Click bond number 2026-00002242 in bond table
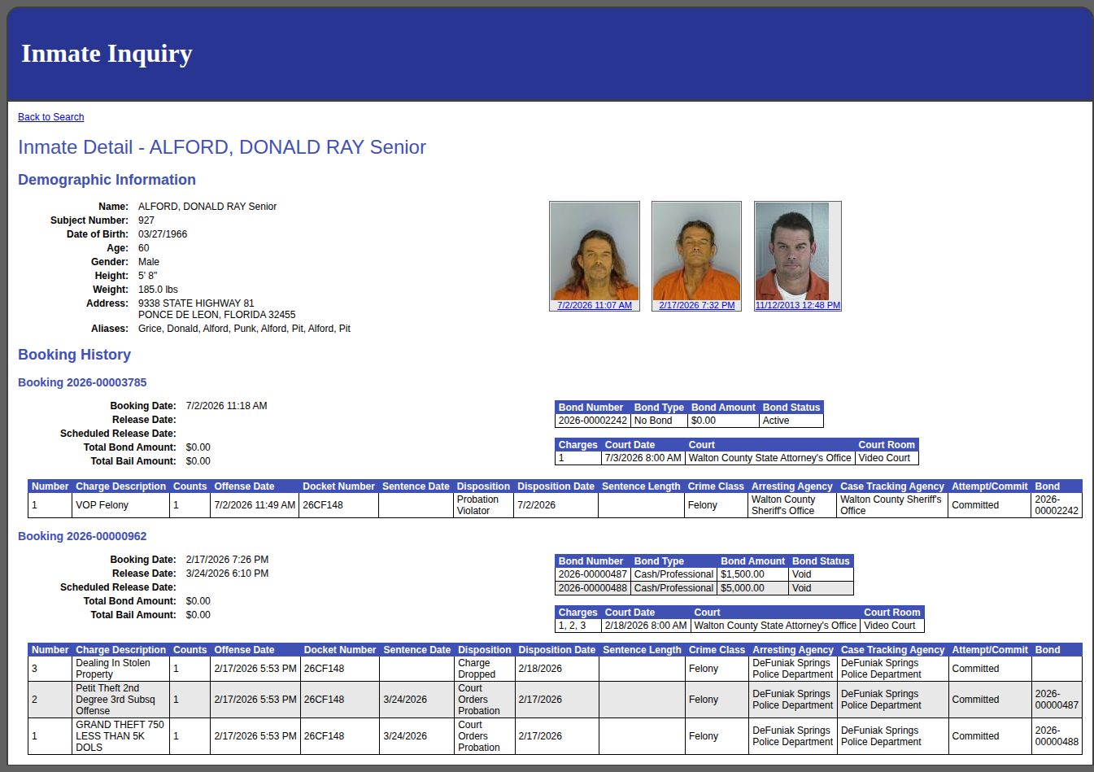Viewport: 1094px width, 772px height. tap(593, 421)
